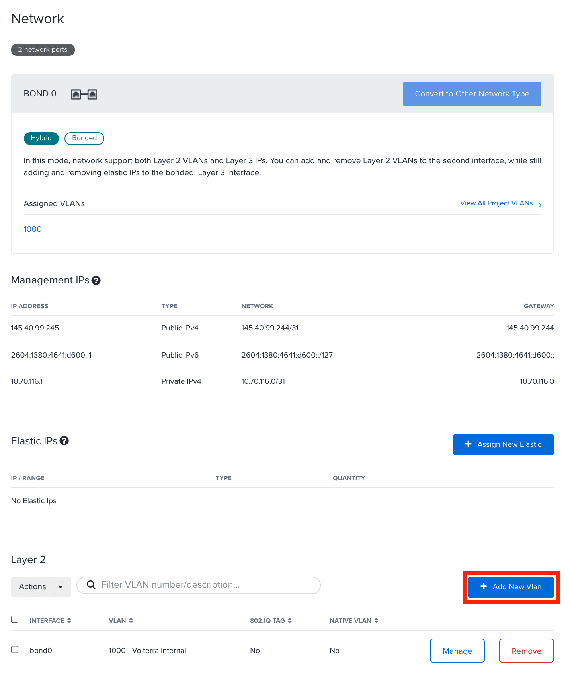570x688 pixels.
Task: Tick the select-all checkbox in Layer 2 header
Action: point(15,619)
